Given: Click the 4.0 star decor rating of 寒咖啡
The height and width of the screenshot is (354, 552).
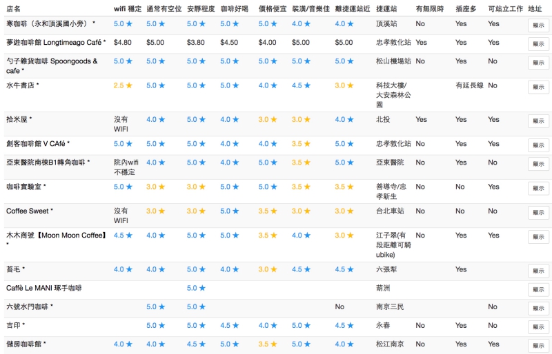Looking at the screenshot, I should pyautogui.click(x=301, y=23).
